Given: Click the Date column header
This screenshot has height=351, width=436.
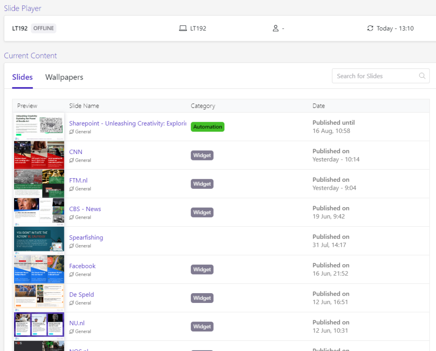Looking at the screenshot, I should pos(318,106).
